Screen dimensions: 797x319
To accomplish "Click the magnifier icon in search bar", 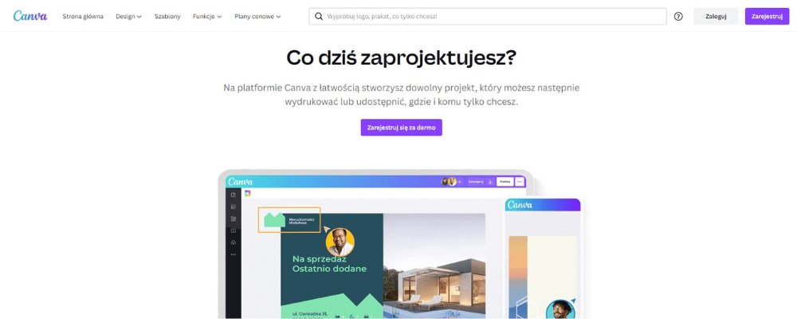I will pyautogui.click(x=319, y=16).
